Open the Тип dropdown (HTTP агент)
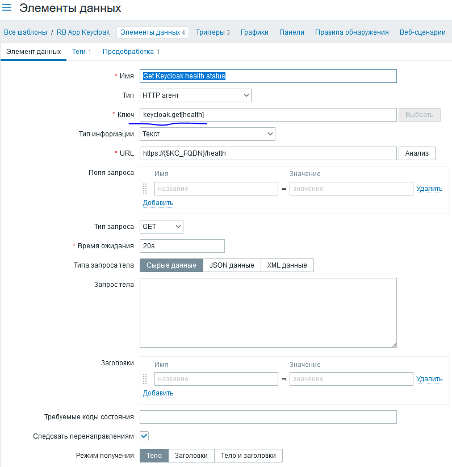This screenshot has height=467, width=452. (195, 95)
